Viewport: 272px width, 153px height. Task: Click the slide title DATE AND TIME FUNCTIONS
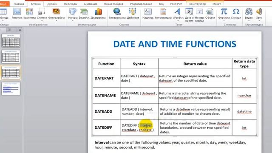175,44
